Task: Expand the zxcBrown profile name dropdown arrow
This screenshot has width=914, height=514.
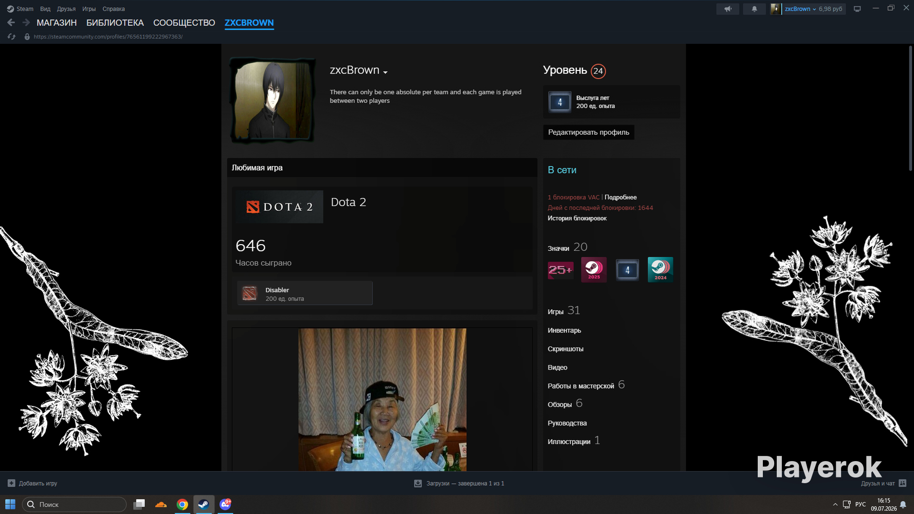Action: [386, 72]
